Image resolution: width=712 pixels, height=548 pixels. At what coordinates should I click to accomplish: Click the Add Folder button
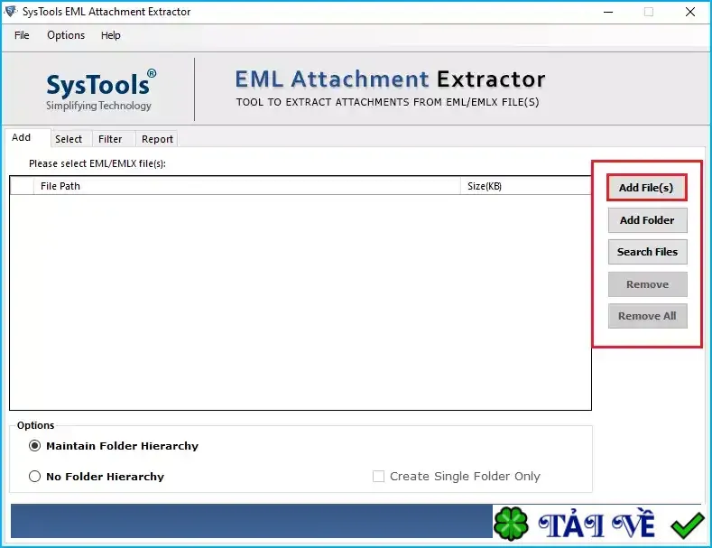[648, 220]
